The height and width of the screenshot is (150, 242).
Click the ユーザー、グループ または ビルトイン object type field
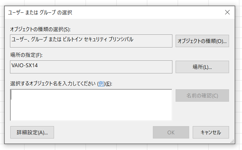(x=91, y=41)
